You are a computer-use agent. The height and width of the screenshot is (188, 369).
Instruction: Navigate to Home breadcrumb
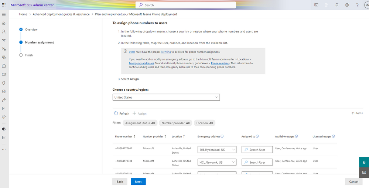coord(23,14)
